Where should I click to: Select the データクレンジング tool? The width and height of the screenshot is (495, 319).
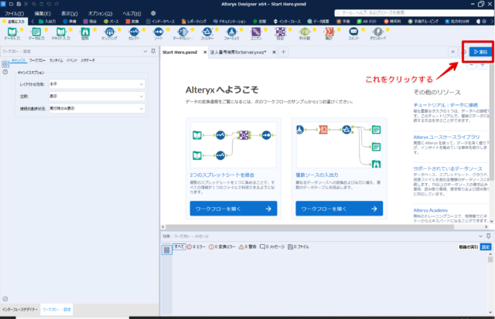(183, 32)
